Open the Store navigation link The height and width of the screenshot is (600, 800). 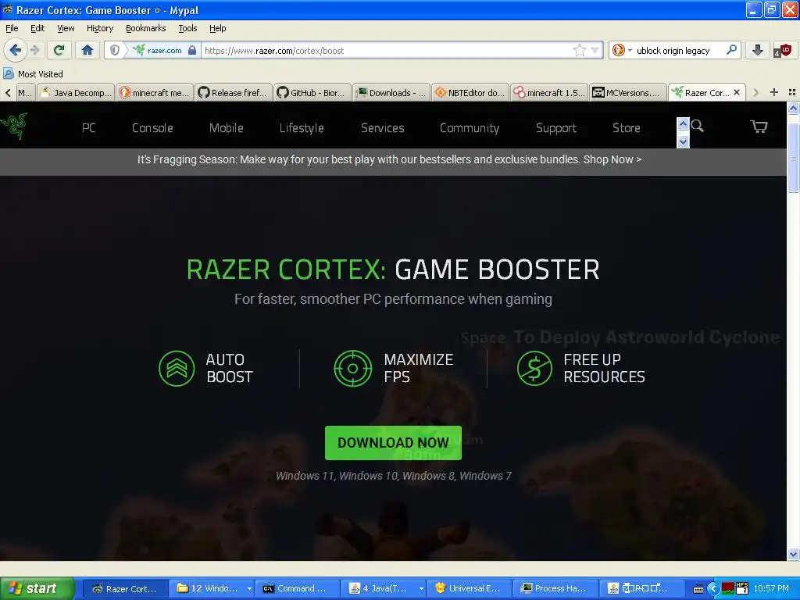(x=626, y=128)
